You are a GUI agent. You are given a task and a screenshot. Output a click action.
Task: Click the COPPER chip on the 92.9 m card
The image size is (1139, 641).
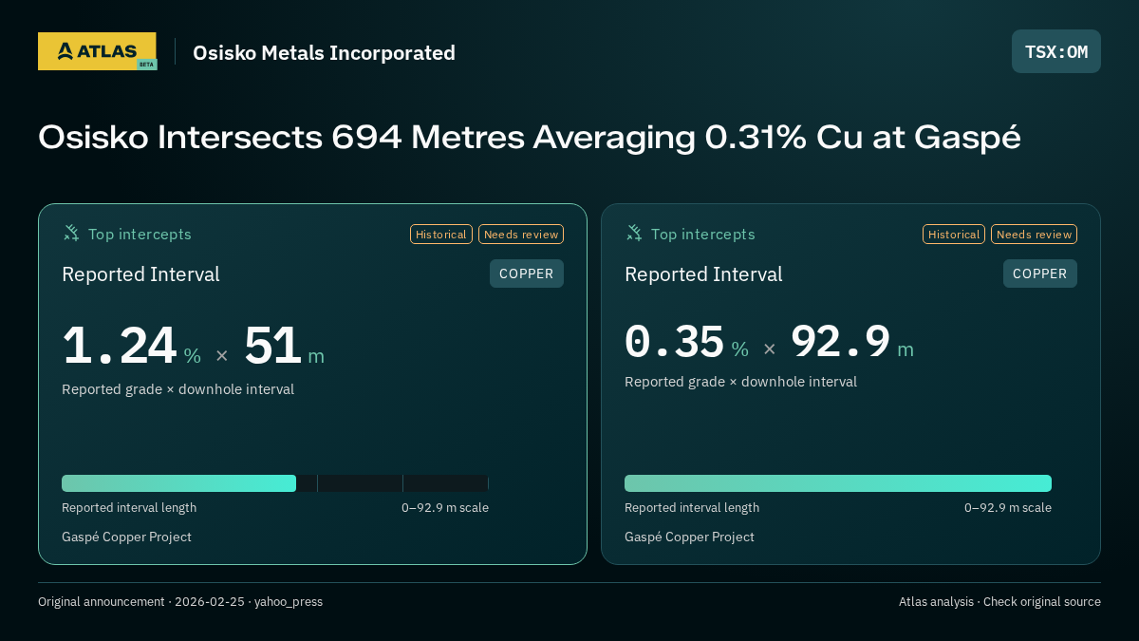[1040, 273]
